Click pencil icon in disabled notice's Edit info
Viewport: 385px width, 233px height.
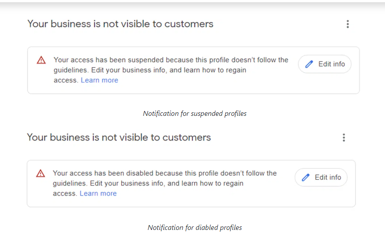coord(306,178)
